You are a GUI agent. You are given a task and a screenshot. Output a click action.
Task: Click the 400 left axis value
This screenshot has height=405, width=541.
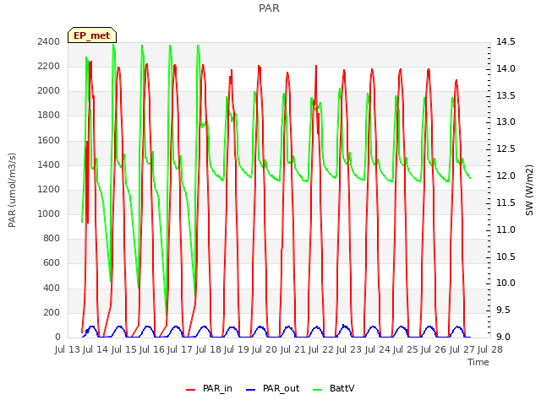point(52,288)
